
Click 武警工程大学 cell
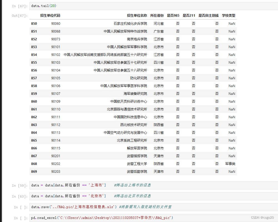coord(137,164)
